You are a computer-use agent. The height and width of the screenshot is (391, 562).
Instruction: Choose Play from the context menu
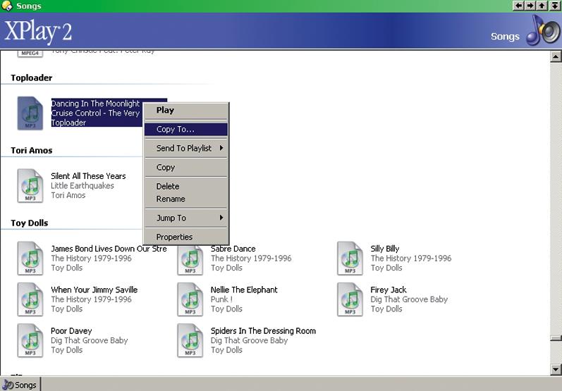pos(185,111)
